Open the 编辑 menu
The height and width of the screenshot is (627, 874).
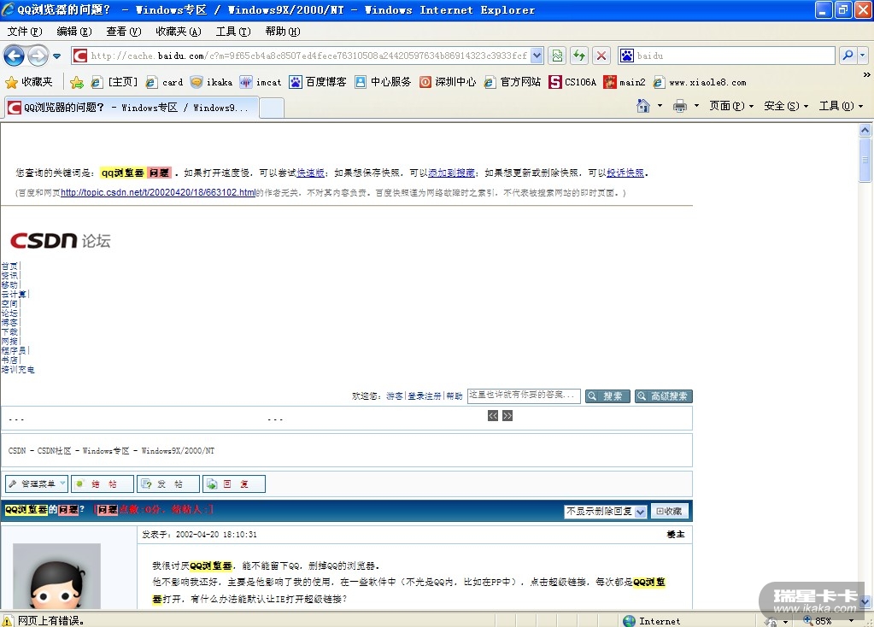(74, 32)
